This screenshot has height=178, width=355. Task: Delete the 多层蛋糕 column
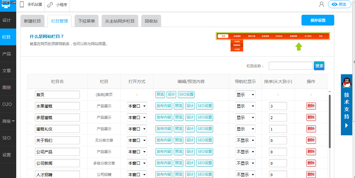tap(311, 118)
